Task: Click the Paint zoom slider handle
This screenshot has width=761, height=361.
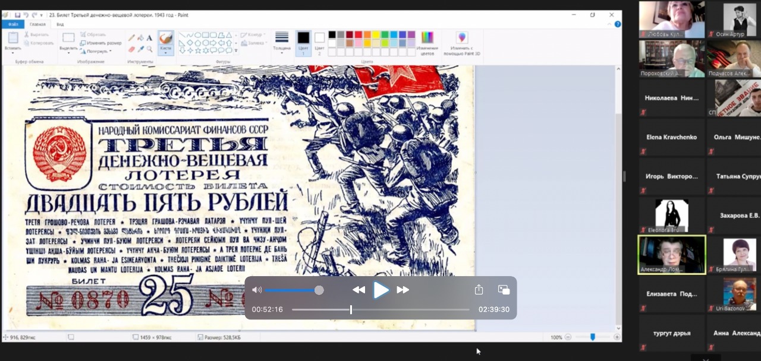Action: point(592,337)
